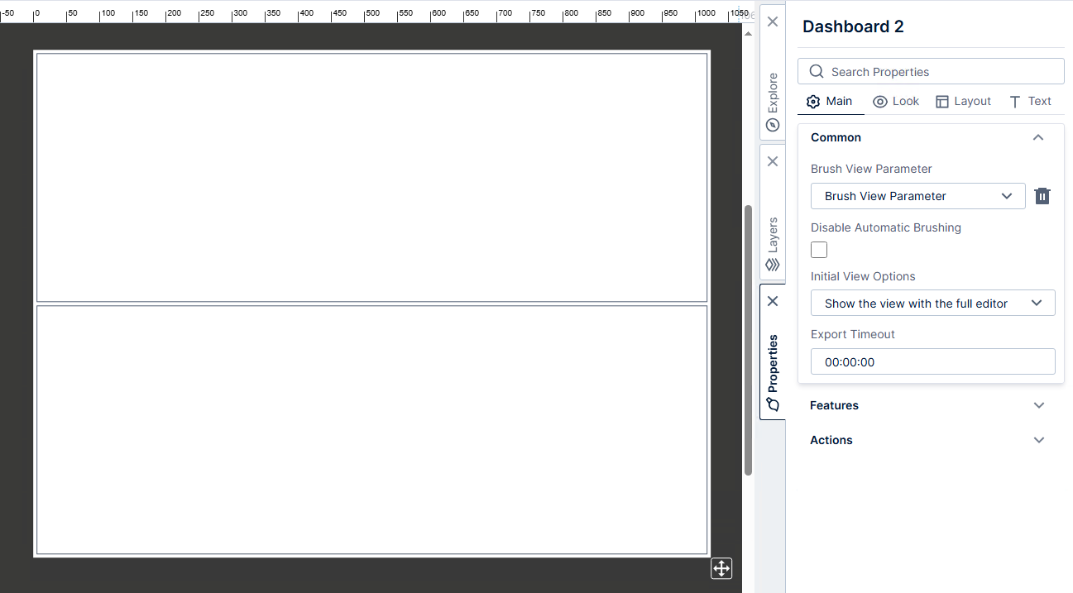Click the Export Timeout label
This screenshot has height=593, width=1073.
(x=853, y=334)
